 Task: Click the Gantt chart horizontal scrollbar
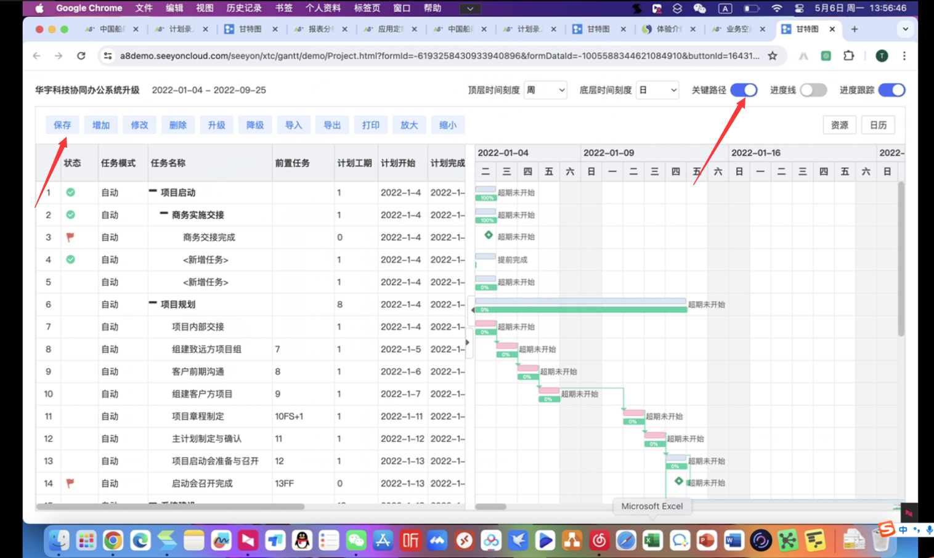[x=491, y=506]
